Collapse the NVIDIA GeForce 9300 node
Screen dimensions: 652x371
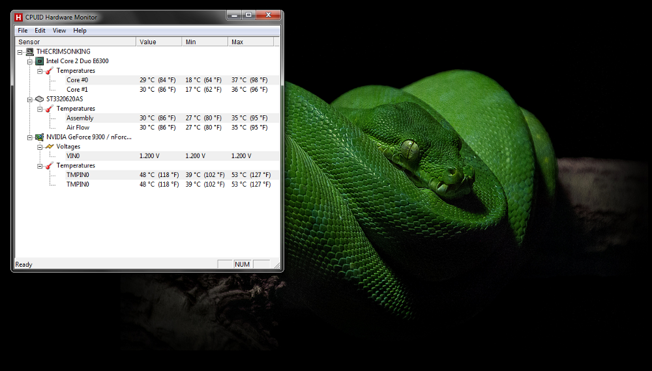click(x=30, y=137)
